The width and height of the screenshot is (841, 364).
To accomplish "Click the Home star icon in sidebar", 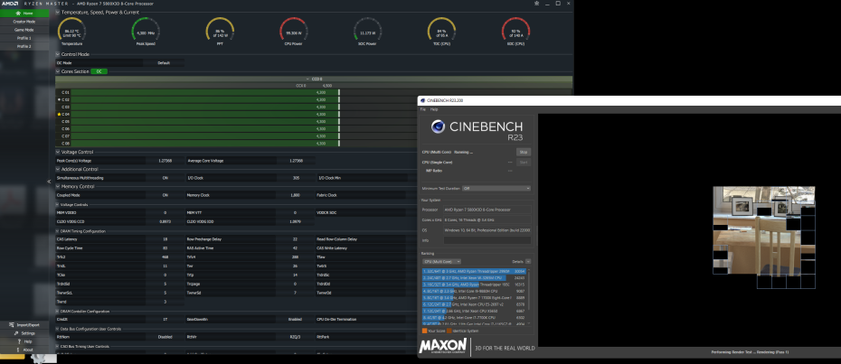I will [x=16, y=13].
